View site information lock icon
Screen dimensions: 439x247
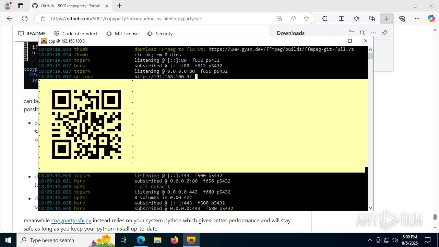43,19
